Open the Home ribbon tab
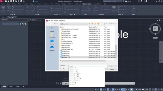The height and width of the screenshot is (91, 163). (3, 4)
